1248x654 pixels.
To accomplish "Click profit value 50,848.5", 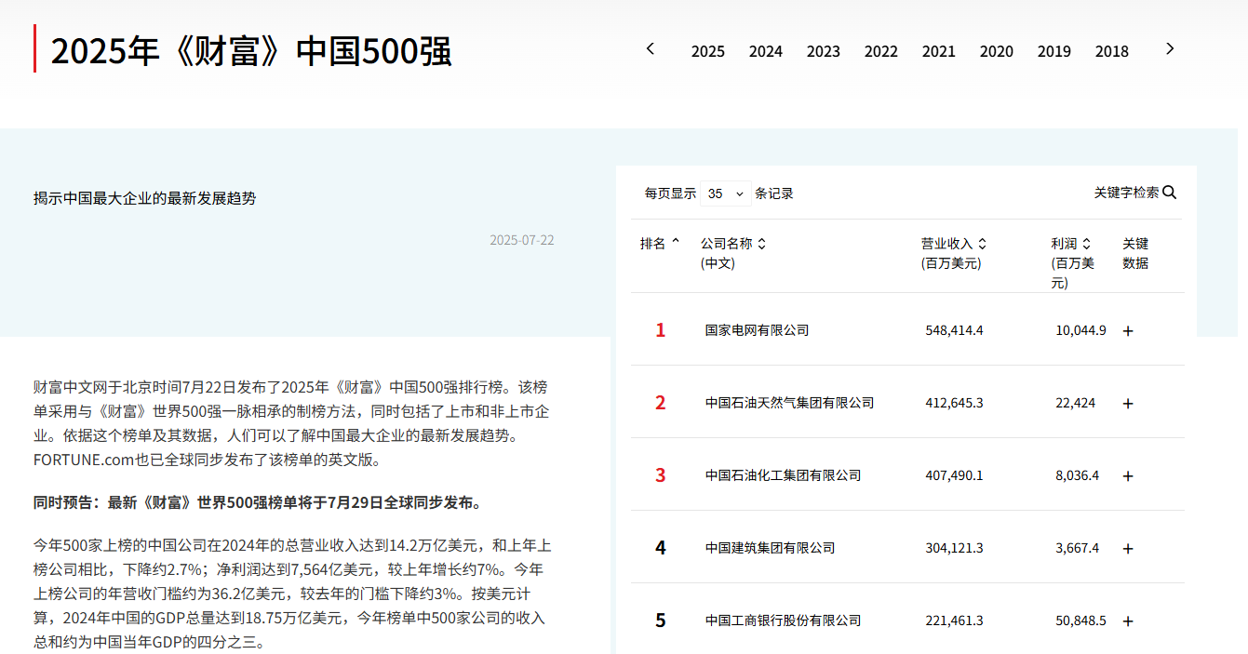I will click(1080, 621).
